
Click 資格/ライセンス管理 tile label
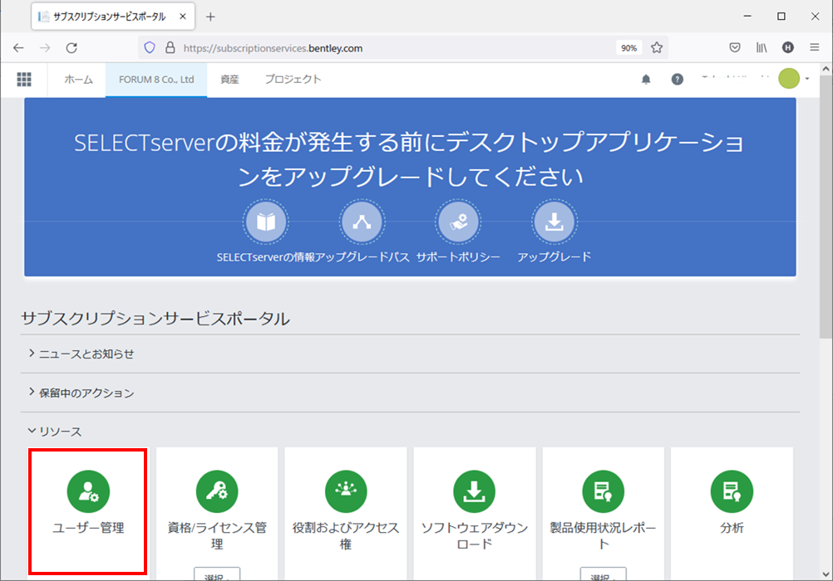pyautogui.click(x=217, y=536)
